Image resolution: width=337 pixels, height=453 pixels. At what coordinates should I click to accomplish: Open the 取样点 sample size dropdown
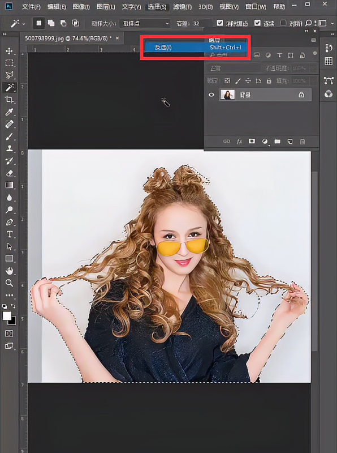(145, 23)
